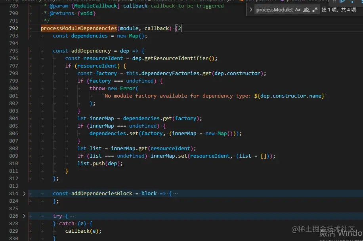This screenshot has height=241, width=363.
Task: Click 'if (innerMap' on line 805
Action: click(96, 126)
